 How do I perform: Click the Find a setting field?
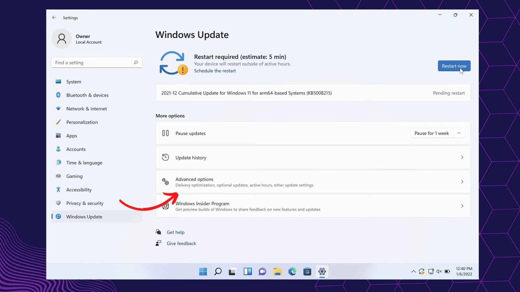(x=97, y=63)
